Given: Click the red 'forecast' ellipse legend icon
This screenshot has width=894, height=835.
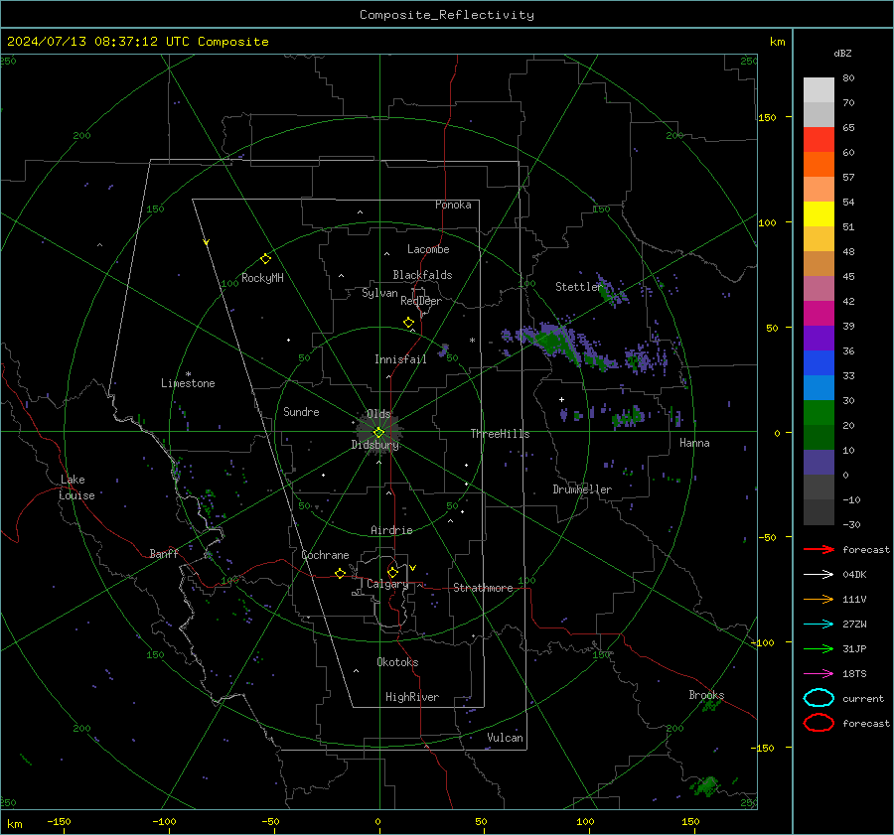Looking at the screenshot, I should [819, 723].
